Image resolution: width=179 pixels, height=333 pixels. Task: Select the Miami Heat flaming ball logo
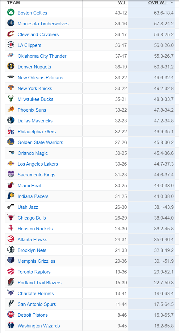coord(10,185)
